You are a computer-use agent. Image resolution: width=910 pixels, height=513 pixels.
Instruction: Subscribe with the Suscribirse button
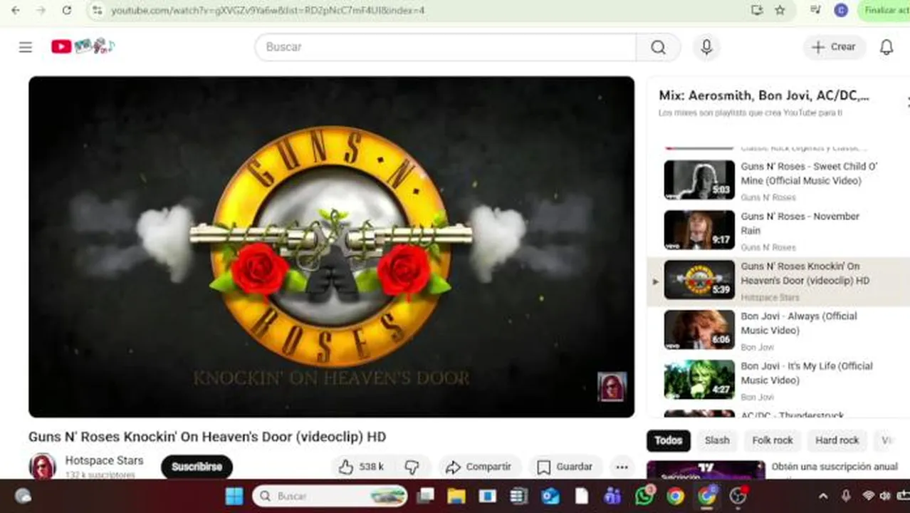197,467
